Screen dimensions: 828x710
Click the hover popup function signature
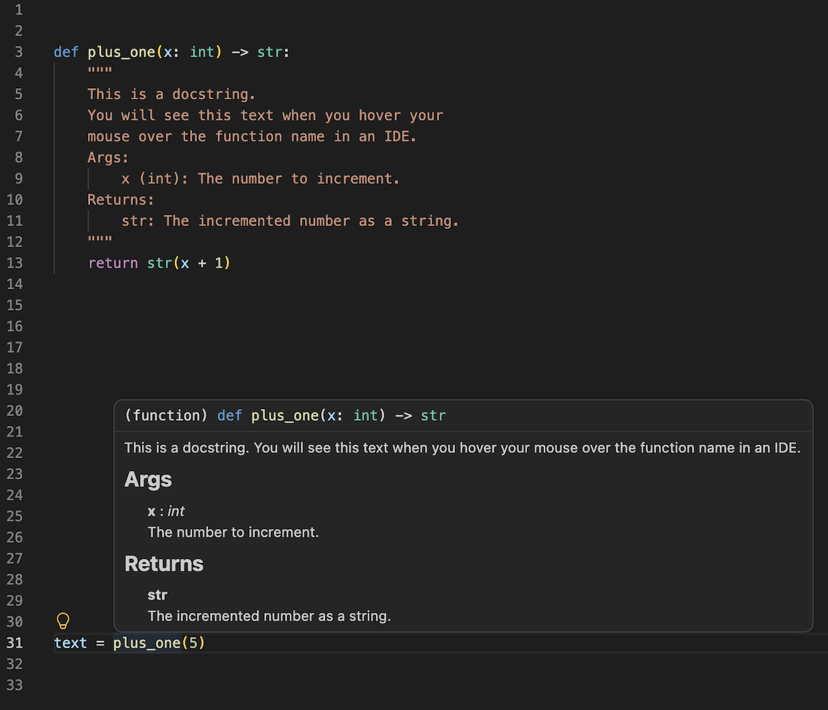285,416
